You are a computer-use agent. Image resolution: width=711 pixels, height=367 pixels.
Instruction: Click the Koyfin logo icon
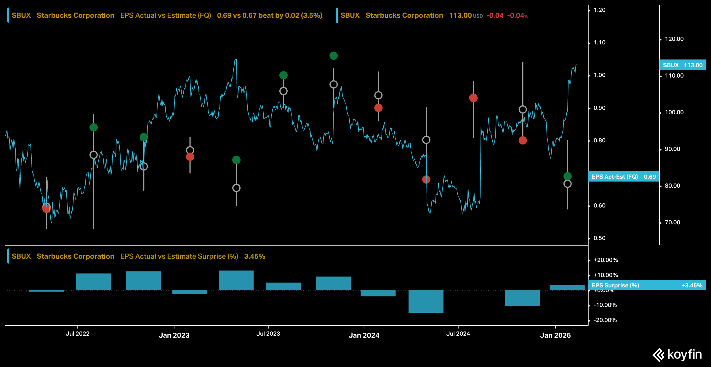click(x=659, y=355)
